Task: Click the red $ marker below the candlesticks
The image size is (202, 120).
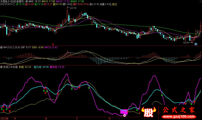Action: click(x=53, y=44)
